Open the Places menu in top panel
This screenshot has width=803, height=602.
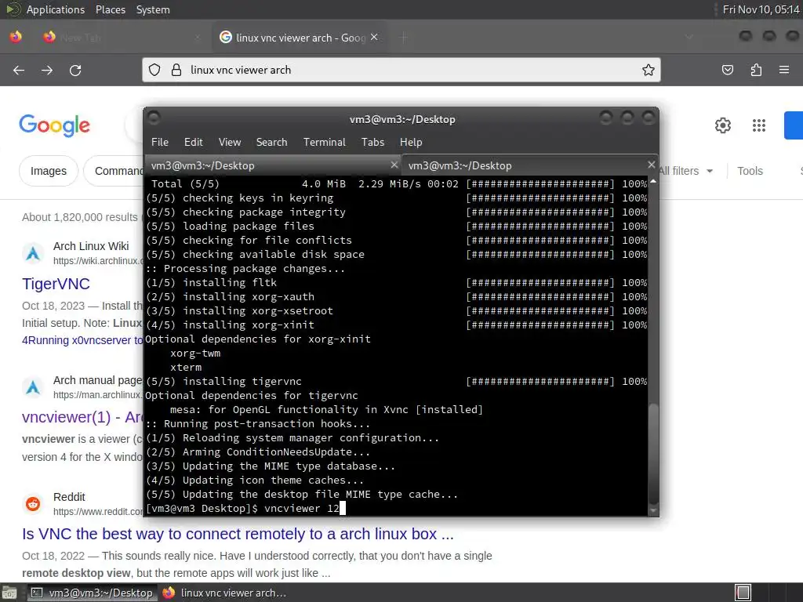110,9
